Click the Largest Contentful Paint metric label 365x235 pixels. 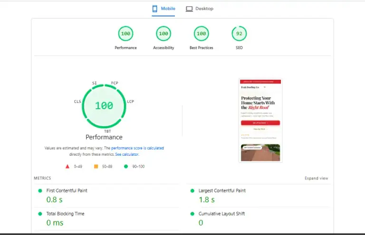(x=222, y=190)
